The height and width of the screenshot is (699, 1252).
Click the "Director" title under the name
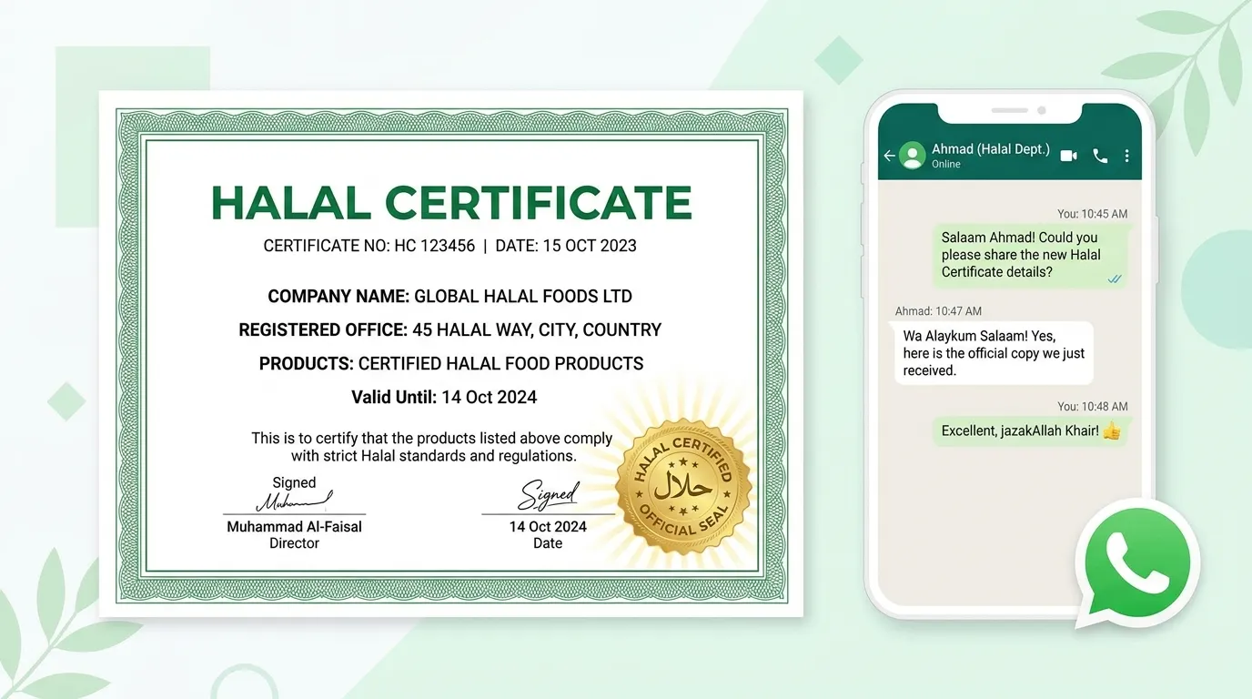click(294, 543)
